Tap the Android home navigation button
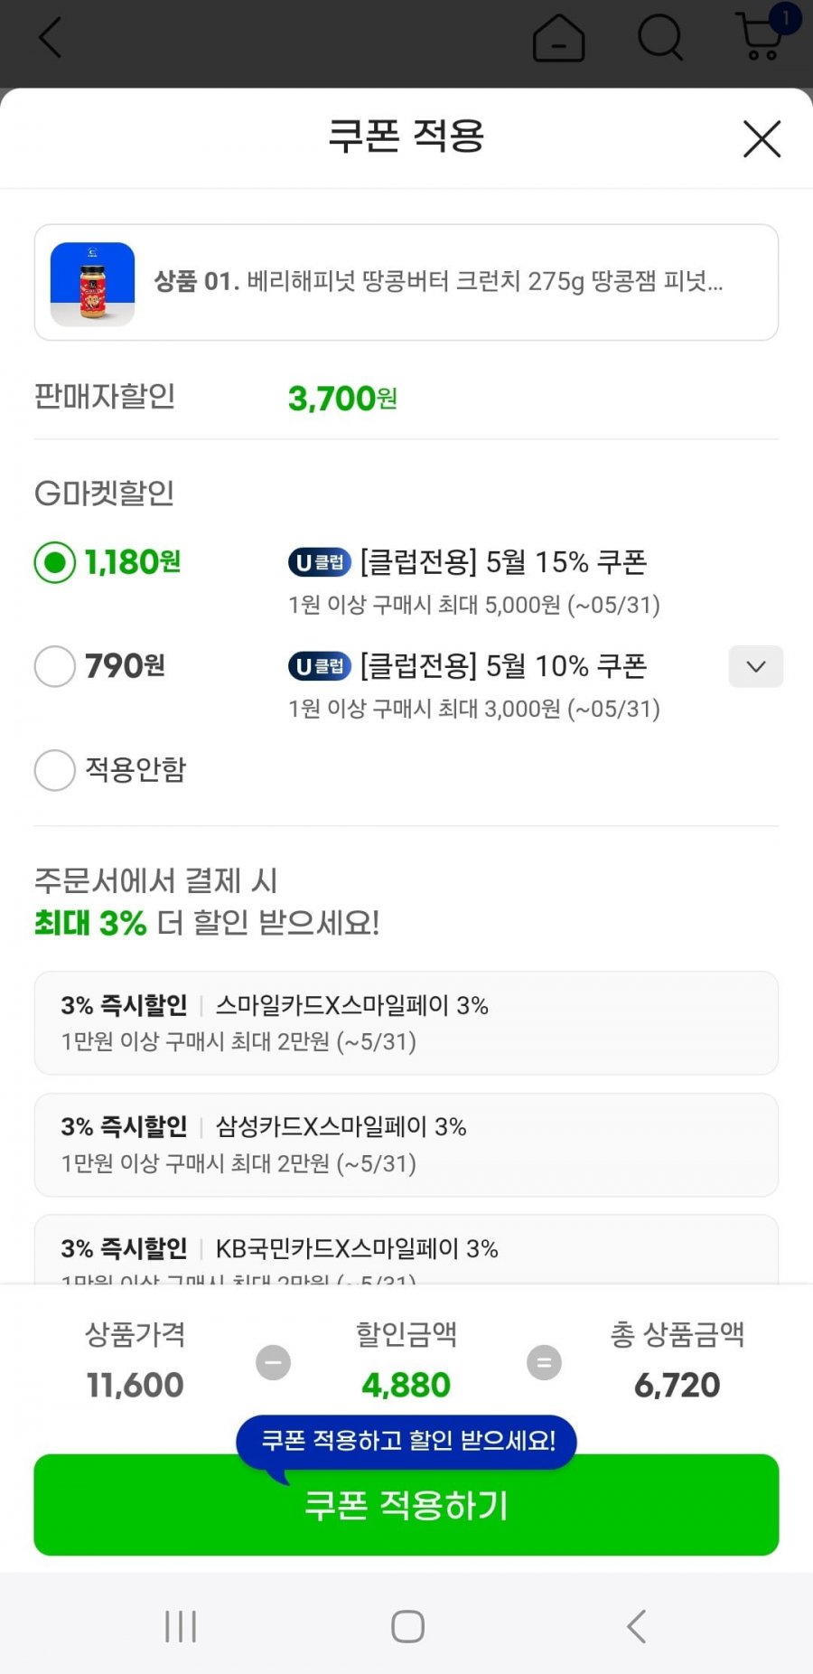 407,1625
